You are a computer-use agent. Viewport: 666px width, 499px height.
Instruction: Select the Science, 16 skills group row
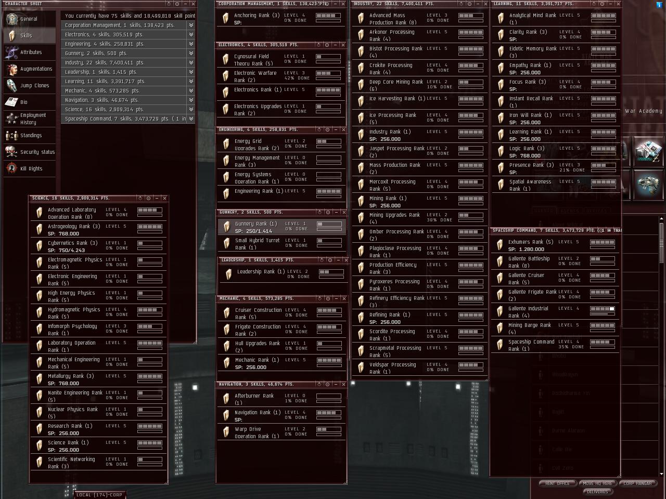click(x=128, y=109)
